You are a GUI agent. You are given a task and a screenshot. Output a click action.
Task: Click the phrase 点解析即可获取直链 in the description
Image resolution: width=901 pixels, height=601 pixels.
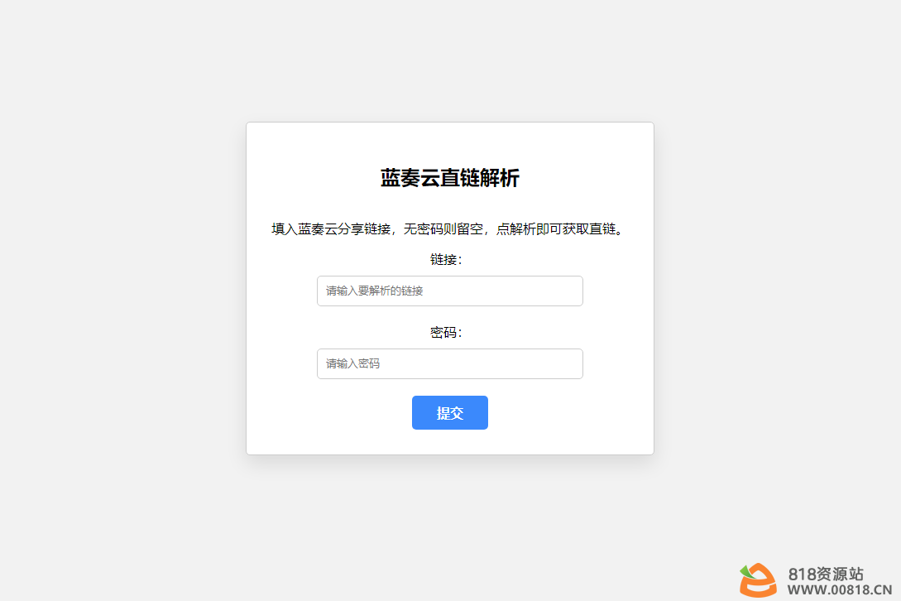[556, 229]
